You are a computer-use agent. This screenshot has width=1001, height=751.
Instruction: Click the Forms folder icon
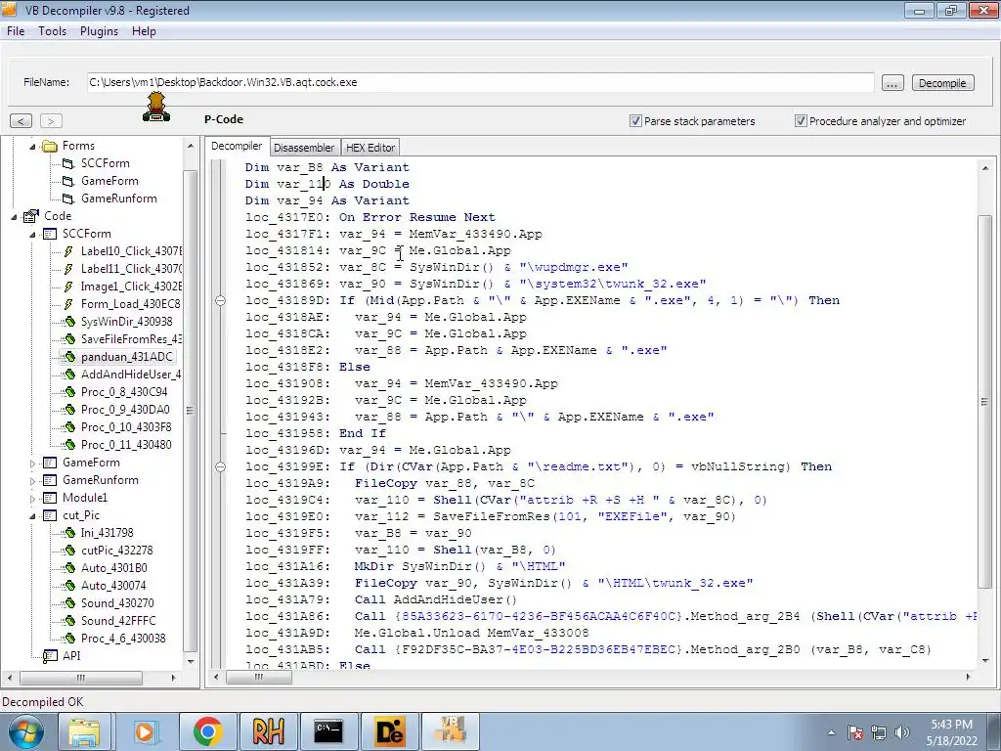pyautogui.click(x=49, y=147)
